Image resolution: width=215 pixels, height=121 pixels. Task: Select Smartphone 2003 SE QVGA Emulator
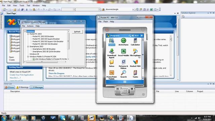coord(46,51)
